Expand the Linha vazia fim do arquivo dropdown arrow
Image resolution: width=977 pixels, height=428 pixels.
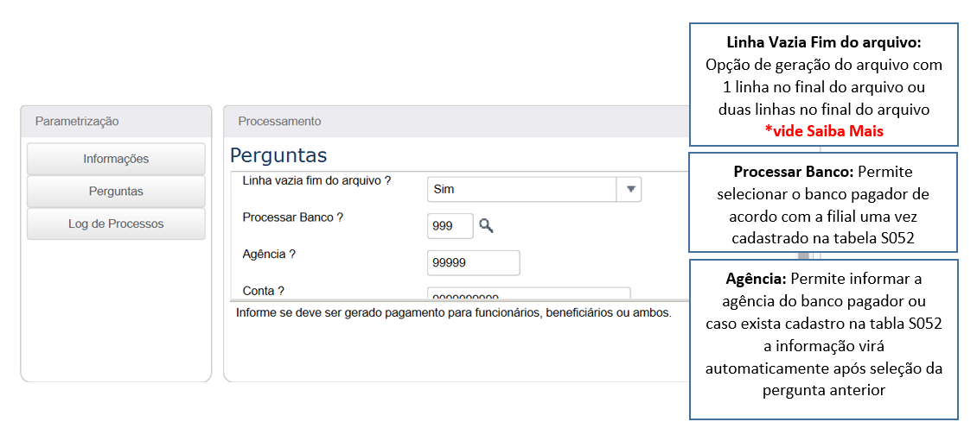[x=629, y=189]
